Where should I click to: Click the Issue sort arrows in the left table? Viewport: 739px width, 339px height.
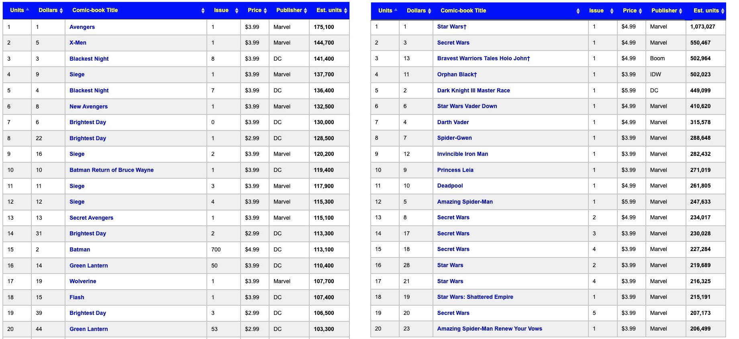click(x=237, y=11)
